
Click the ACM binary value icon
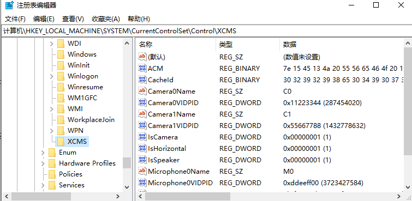point(142,68)
